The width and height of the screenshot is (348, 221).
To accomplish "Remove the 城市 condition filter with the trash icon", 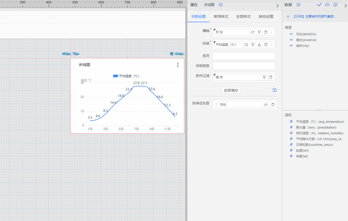I will tap(271, 77).
